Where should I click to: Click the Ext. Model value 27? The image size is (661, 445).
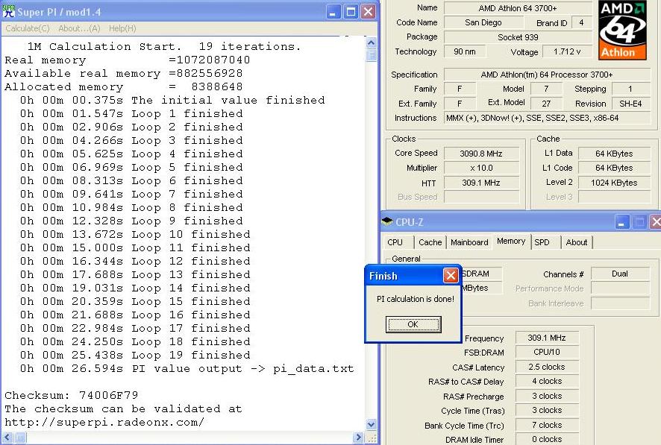click(546, 104)
